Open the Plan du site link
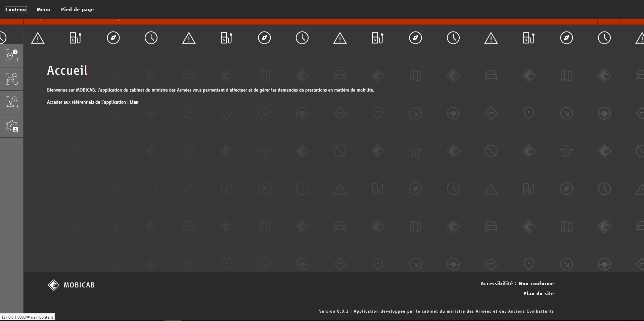644x321 pixels. [x=538, y=293]
